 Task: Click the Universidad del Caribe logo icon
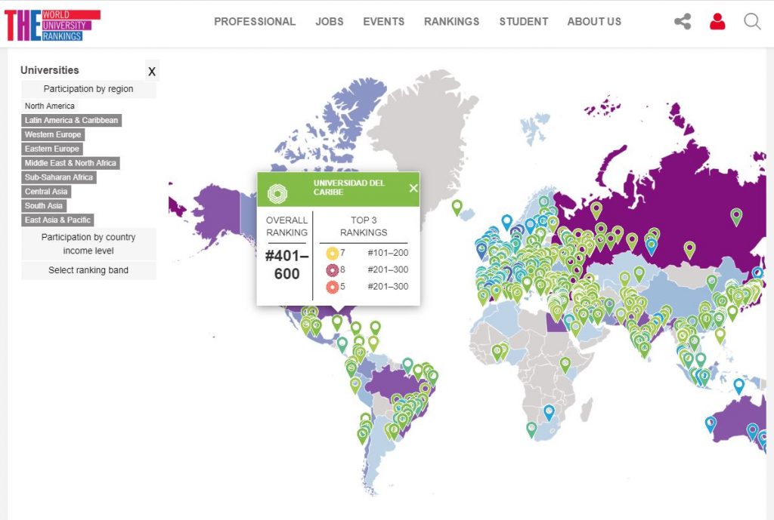tap(277, 192)
